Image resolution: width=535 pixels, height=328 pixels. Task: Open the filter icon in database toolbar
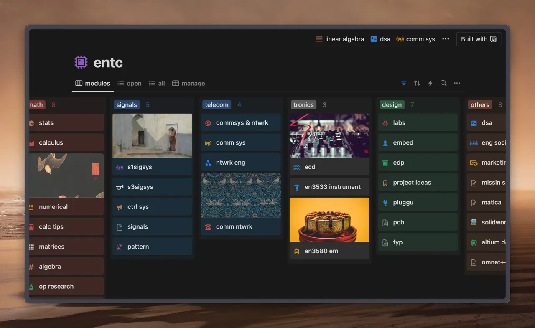(404, 83)
